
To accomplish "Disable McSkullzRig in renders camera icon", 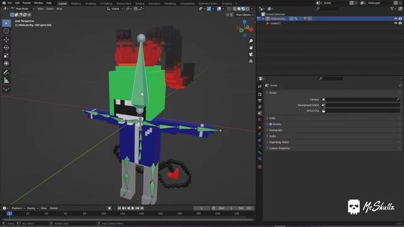I will coord(400,18).
